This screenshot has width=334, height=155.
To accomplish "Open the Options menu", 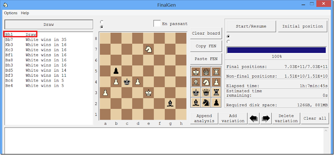I will click(11, 13).
